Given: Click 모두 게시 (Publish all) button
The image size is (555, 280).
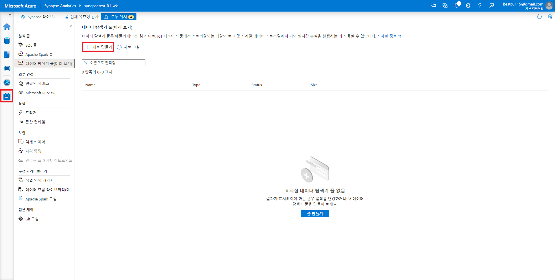Looking at the screenshot, I should click(119, 17).
